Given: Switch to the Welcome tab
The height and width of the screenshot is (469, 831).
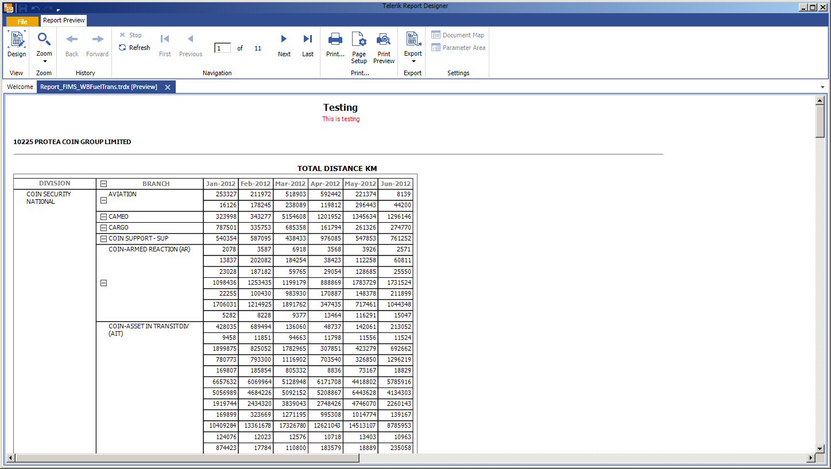Looking at the screenshot, I should (20, 87).
